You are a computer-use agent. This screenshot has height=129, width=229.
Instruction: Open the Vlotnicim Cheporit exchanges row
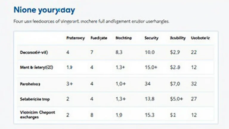point(34,115)
